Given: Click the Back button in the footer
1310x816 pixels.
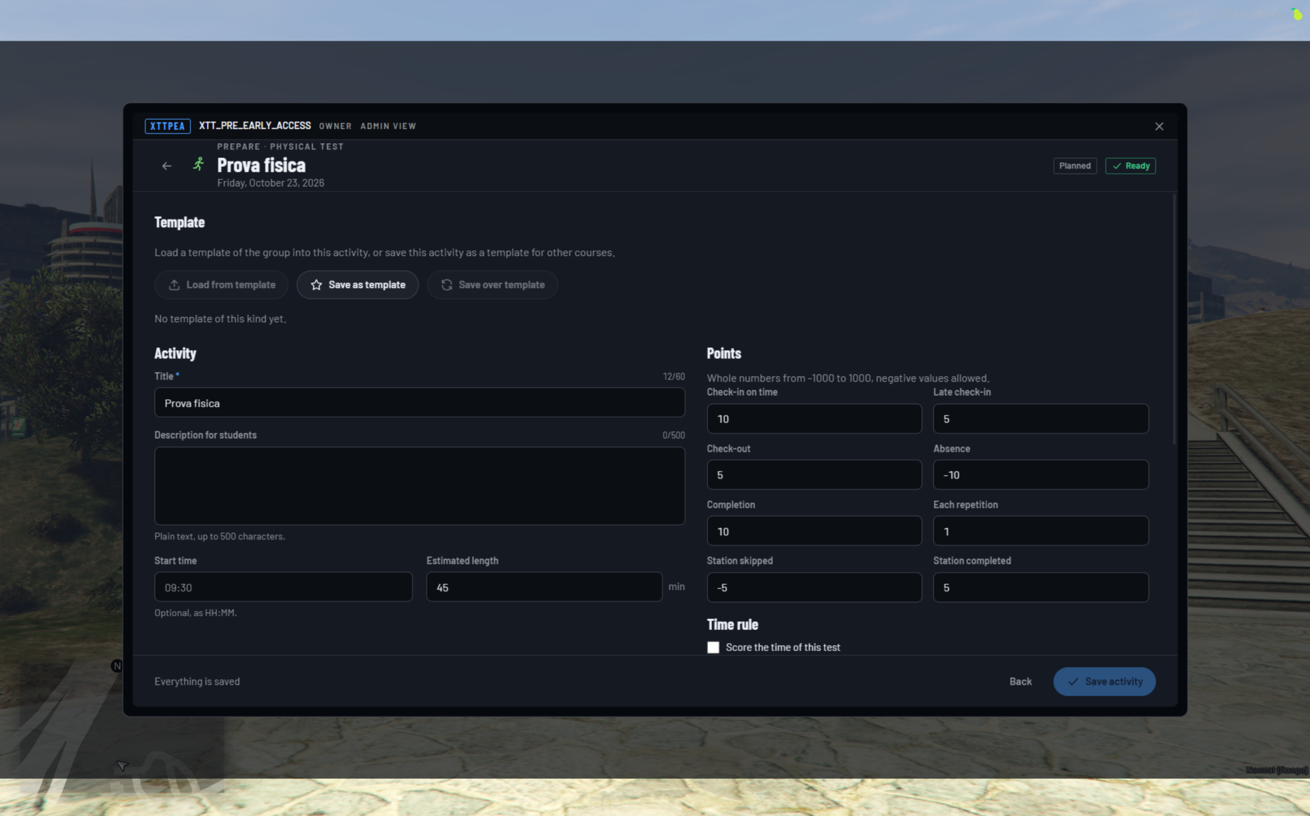Looking at the screenshot, I should coord(1020,682).
